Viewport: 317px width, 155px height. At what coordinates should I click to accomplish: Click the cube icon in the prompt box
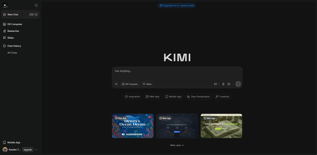[x=229, y=84]
